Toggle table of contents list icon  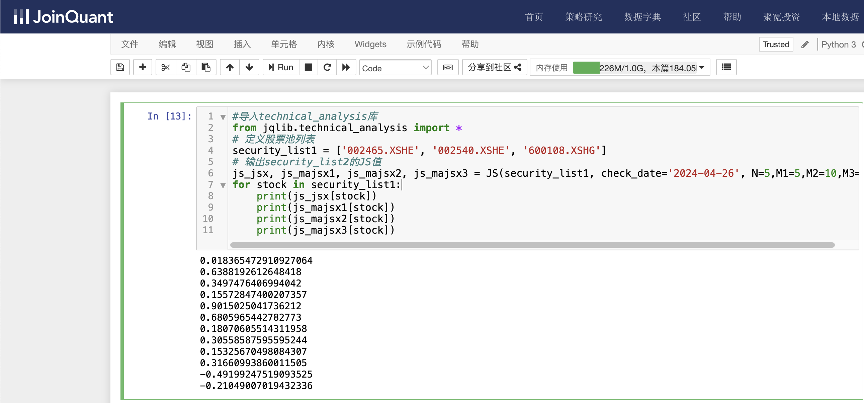pyautogui.click(x=726, y=68)
